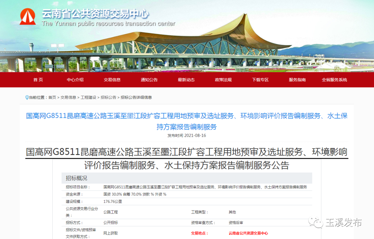
Task: Click the red 交易地点 label
Action: tap(199, 233)
